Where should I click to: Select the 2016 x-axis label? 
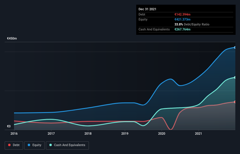[14, 134]
